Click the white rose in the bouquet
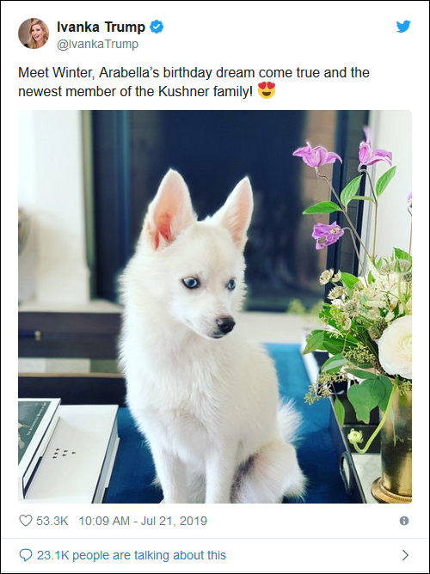430x574 pixels. click(396, 346)
